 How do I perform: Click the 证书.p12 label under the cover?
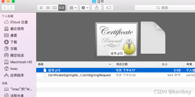pyautogui.click(x=117, y=53)
